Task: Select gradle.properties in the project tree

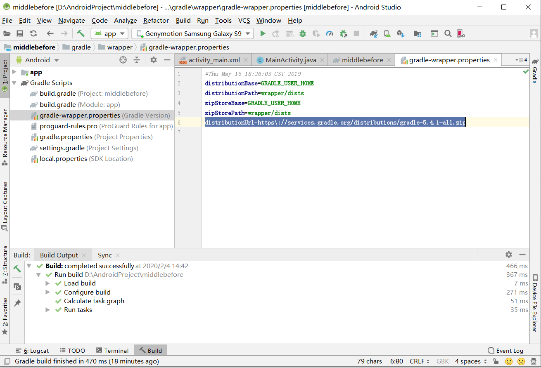Action: 66,137
